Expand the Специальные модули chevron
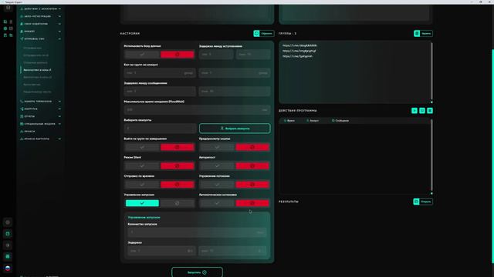This screenshot has width=494, height=277. pyautogui.click(x=59, y=124)
